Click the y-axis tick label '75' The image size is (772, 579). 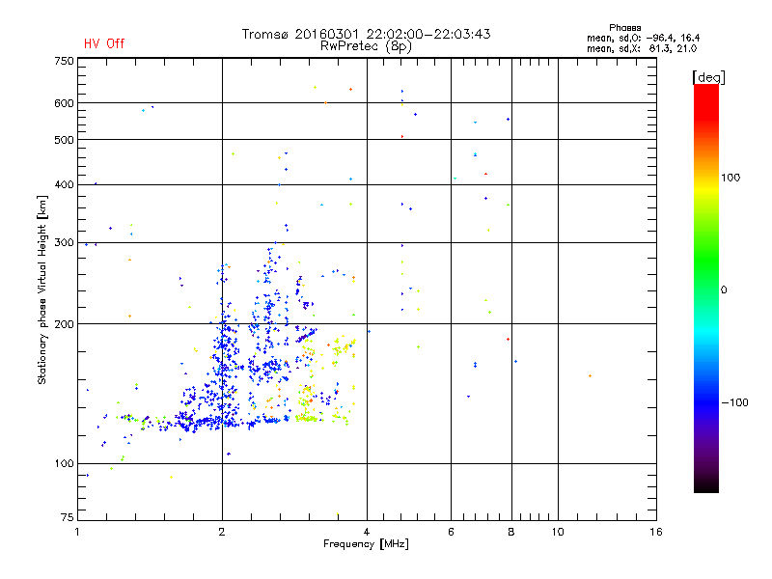tap(67, 517)
